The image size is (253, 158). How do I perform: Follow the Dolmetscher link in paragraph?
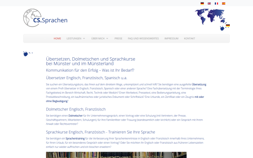(x=75, y=115)
